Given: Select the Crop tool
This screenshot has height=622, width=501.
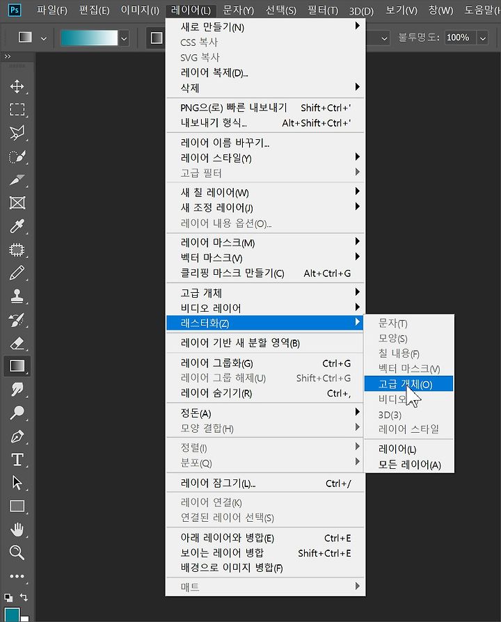Looking at the screenshot, I should click(17, 180).
